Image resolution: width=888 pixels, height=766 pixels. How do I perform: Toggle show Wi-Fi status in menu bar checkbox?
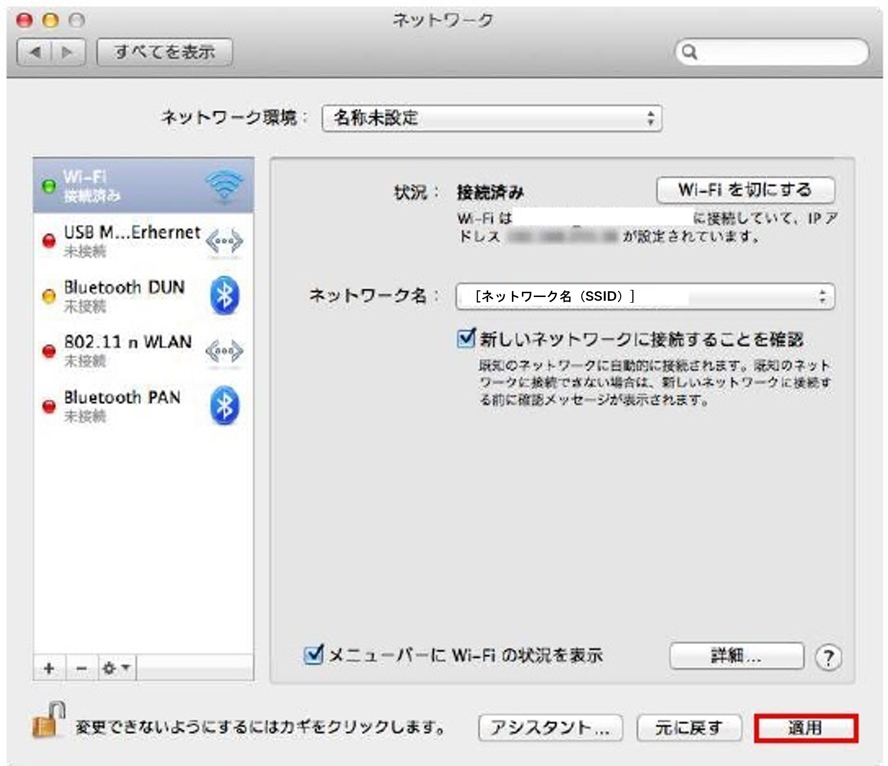point(313,655)
